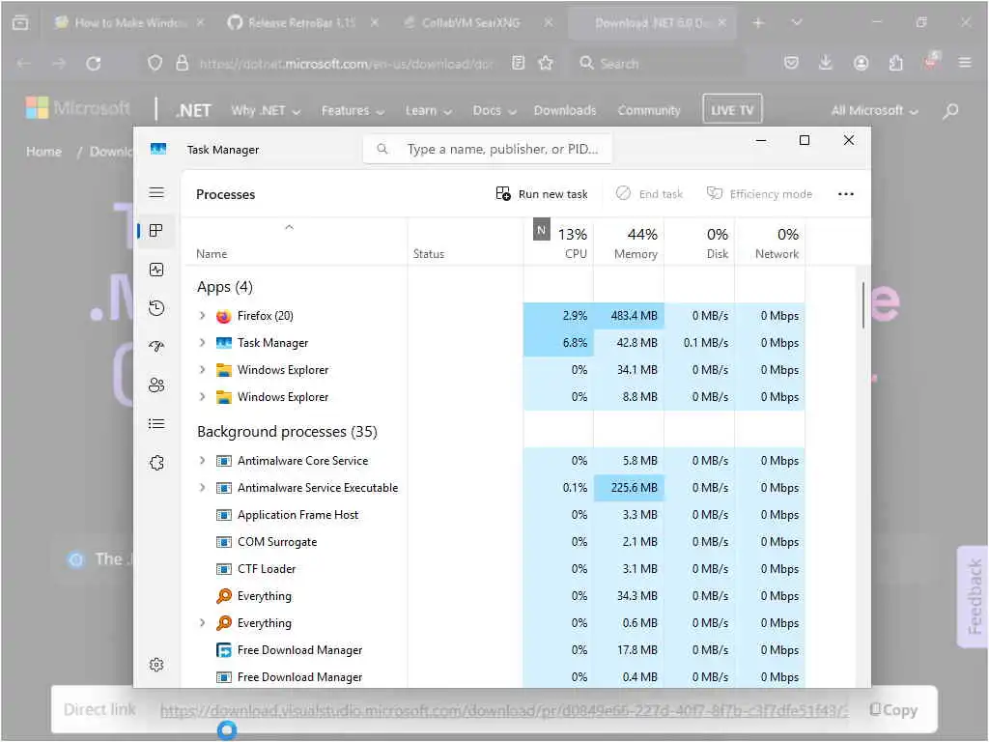Open Details page in Task Manager sidebar
Screen dimensions: 989x742
click(156, 423)
